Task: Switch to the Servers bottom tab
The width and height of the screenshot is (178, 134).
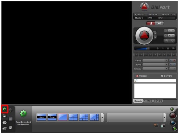Action: coord(158,101)
